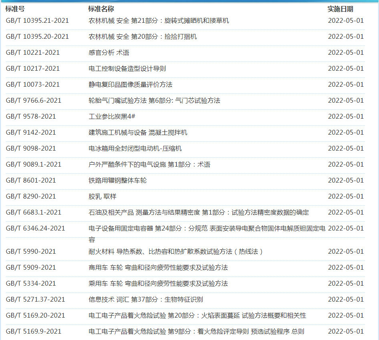Open 铁路用辗钢整体车轮 standard title
The height and width of the screenshot is (340, 379).
118,180
